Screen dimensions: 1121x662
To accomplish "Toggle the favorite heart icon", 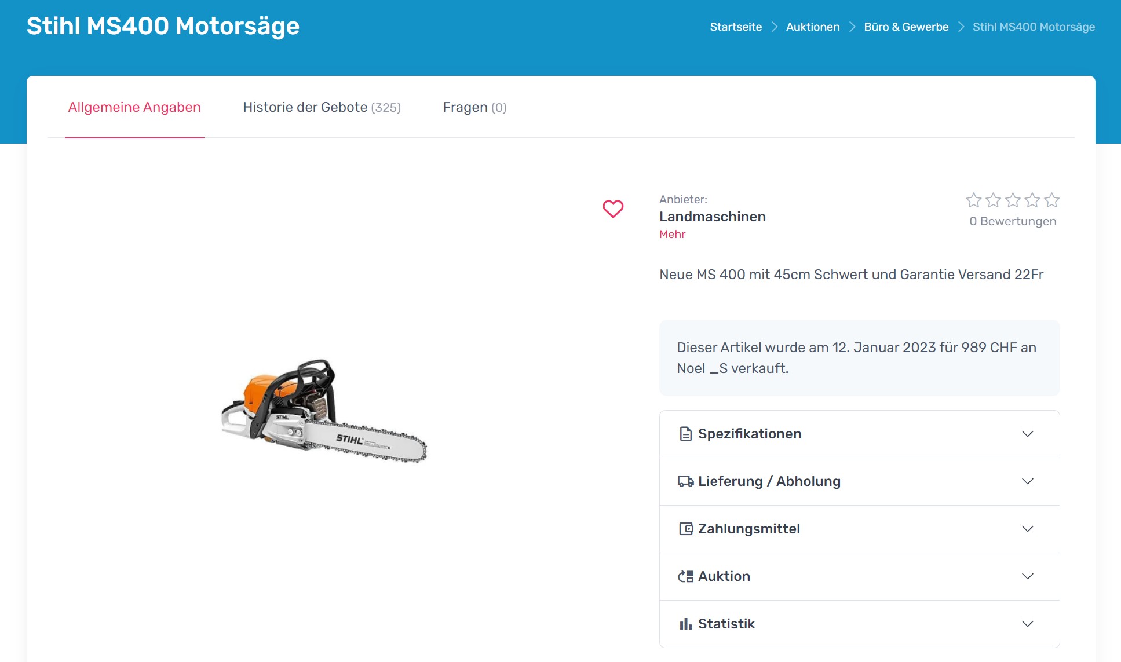I will 613,209.
